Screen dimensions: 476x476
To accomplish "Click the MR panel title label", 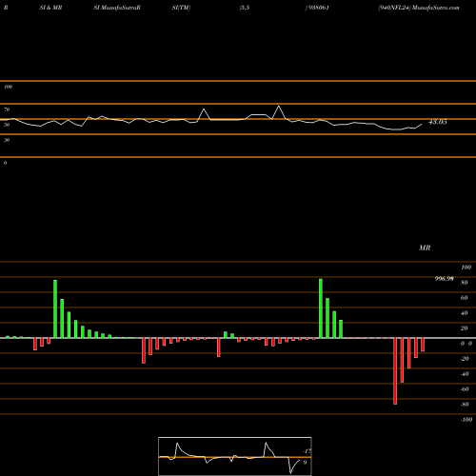I will (x=425, y=248).
